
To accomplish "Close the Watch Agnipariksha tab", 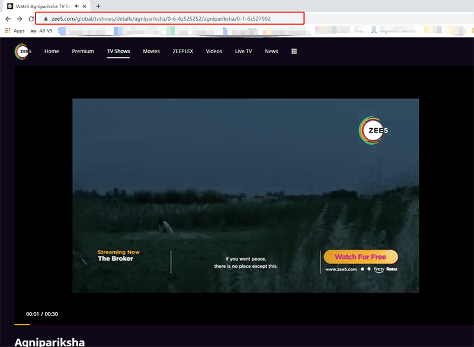I will point(85,6).
